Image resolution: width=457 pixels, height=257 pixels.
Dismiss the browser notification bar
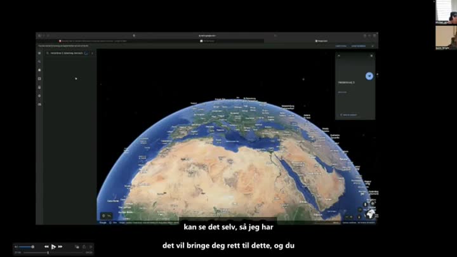(373, 46)
